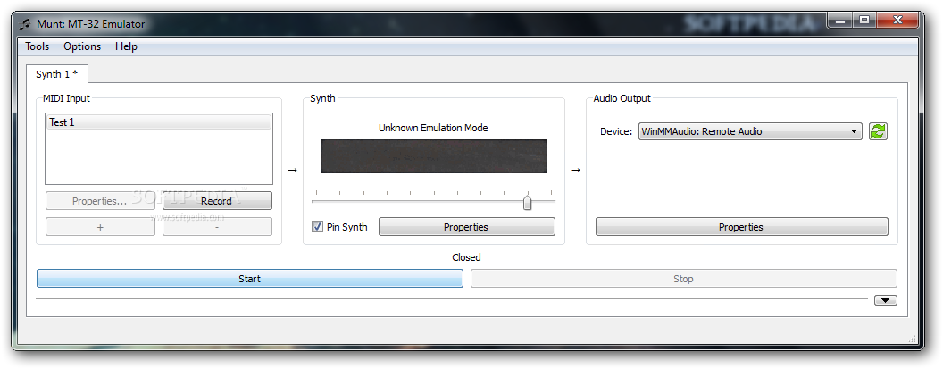Click the synth volume slider handle
The width and height of the screenshot is (943, 369).
[528, 202]
